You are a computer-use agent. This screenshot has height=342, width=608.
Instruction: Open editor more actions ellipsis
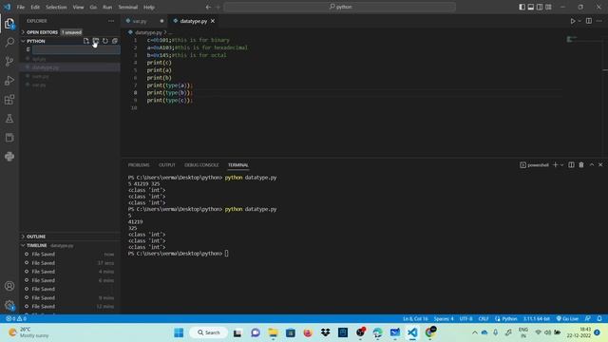pyautogui.click(x=599, y=21)
